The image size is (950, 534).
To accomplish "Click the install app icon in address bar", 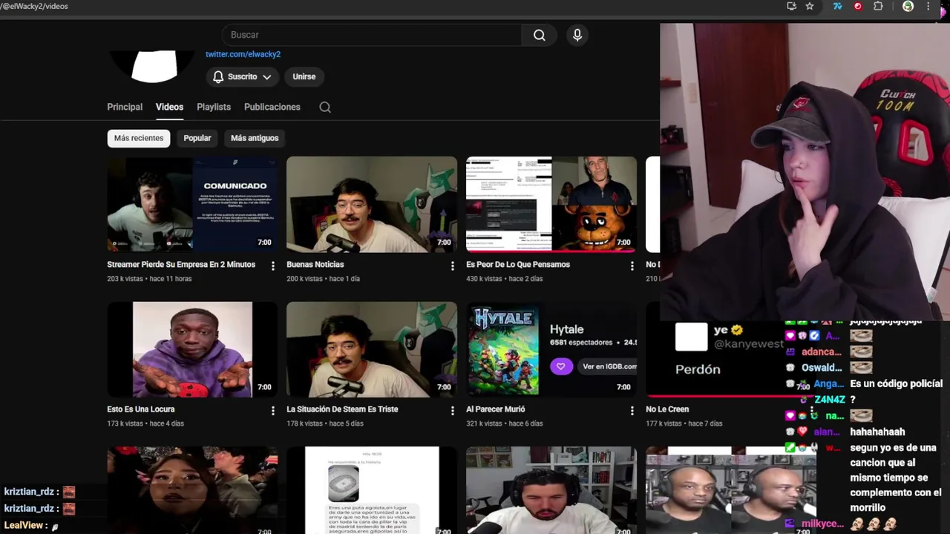I will point(791,6).
